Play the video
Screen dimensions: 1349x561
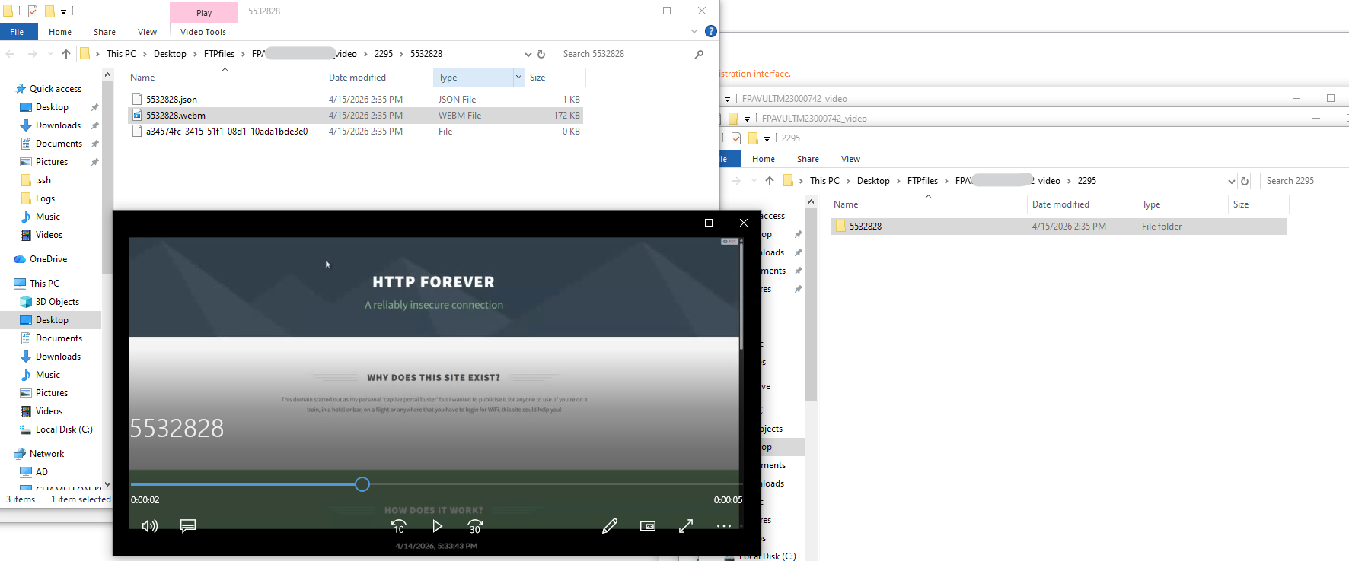click(437, 526)
